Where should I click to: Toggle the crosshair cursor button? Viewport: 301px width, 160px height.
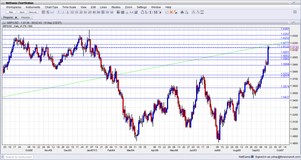coord(118,12)
